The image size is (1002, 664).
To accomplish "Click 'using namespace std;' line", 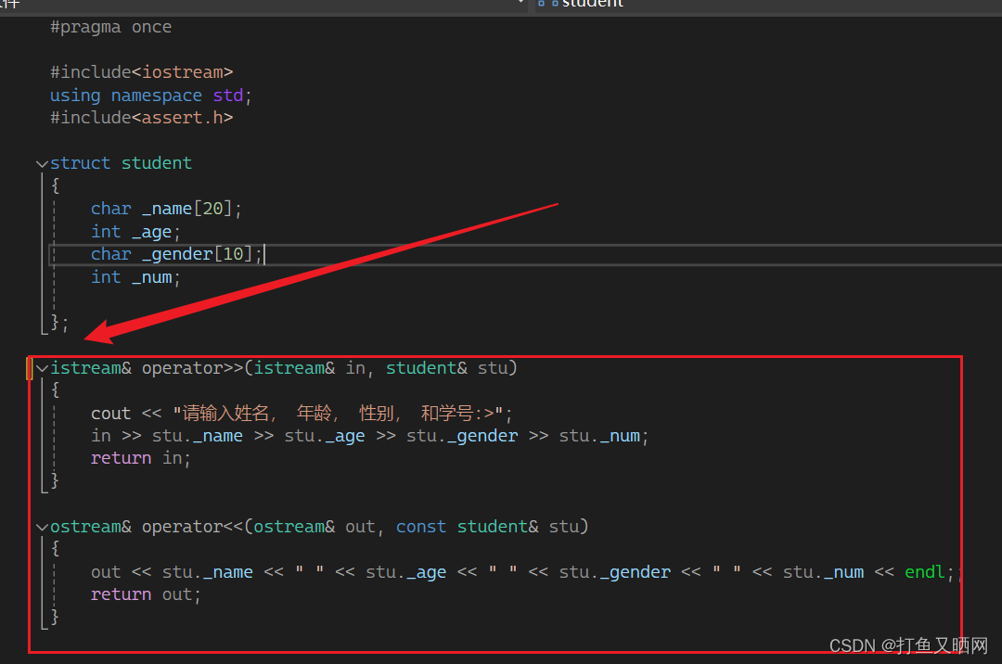I will point(151,96).
